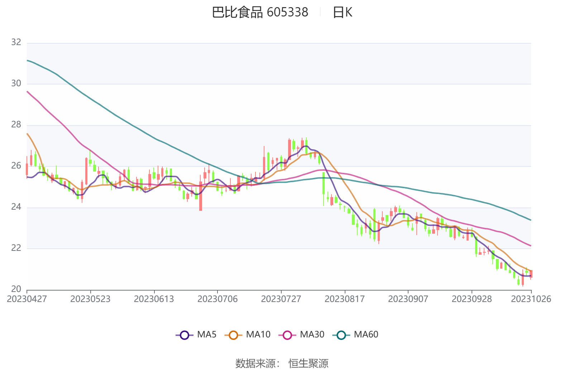Pick the 20230817 x-axis date label

pyautogui.click(x=344, y=299)
